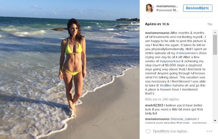Like the post with heart icon
218x139 pixels.
click(148, 131)
